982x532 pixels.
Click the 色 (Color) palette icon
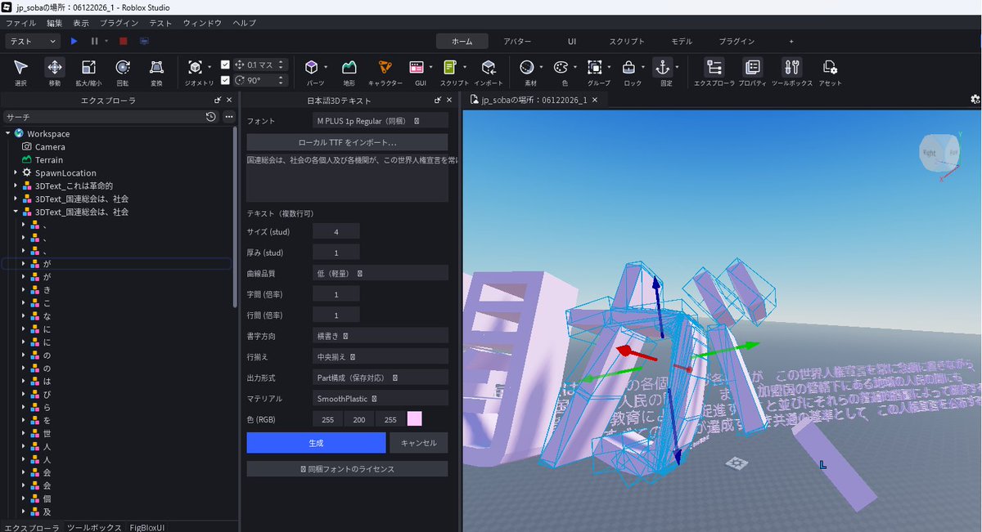(561, 68)
